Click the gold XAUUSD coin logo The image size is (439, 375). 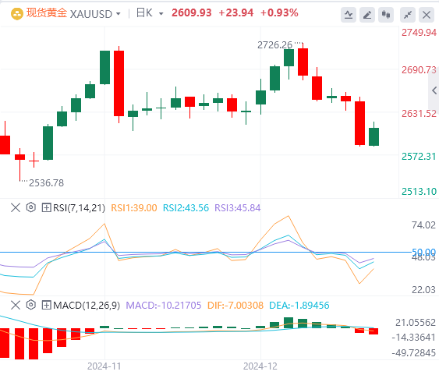[x=16, y=14]
